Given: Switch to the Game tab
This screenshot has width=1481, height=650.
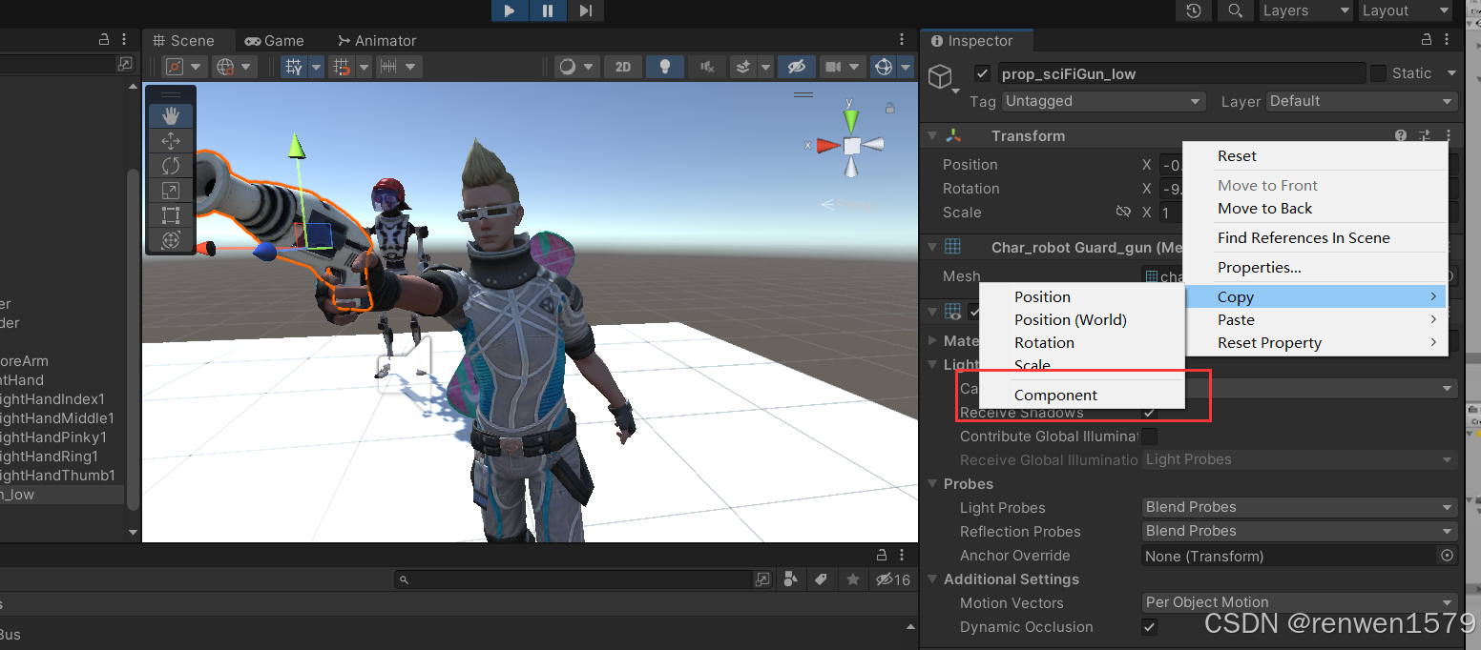Looking at the screenshot, I should (x=274, y=41).
